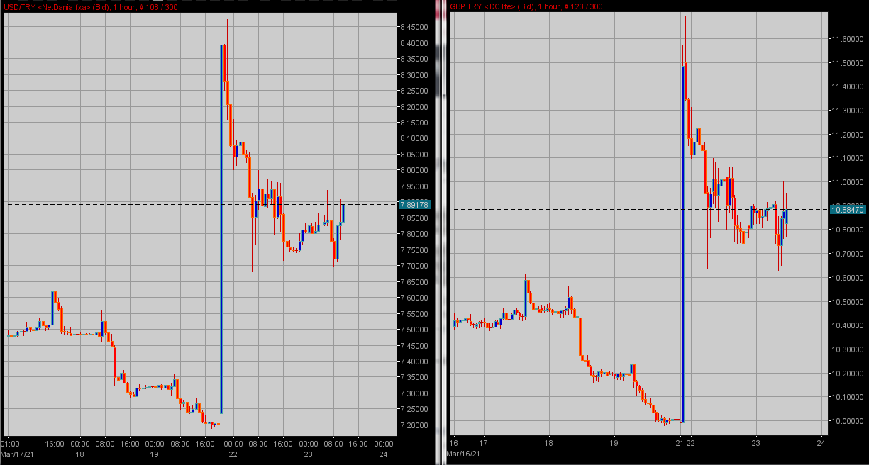Click the vertical divider between the two charts
Image resolution: width=869 pixels, height=465 pixels.
coord(439,232)
